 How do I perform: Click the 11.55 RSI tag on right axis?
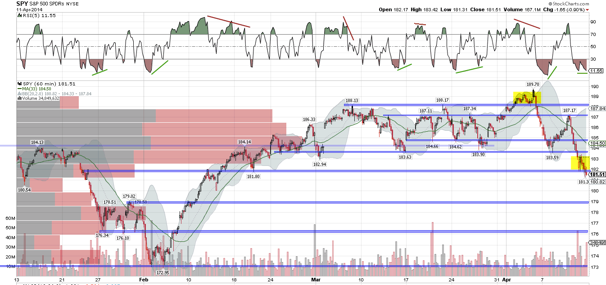[597, 71]
